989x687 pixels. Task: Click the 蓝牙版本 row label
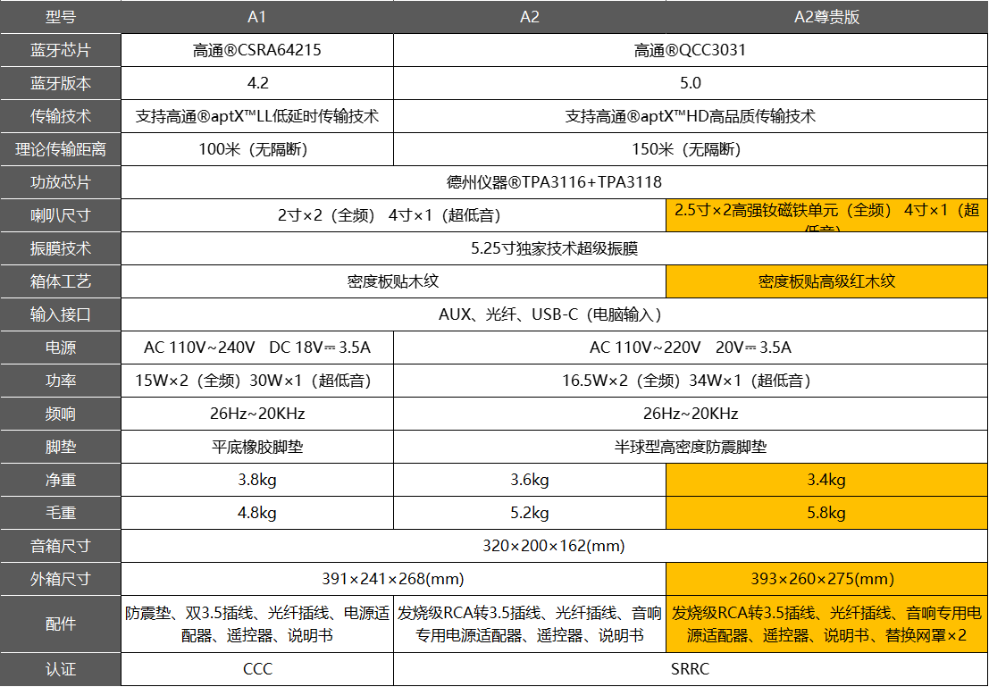[61, 83]
